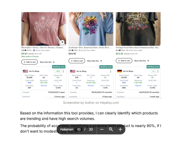Click the +231 badge on first stats card

click(58, 71)
